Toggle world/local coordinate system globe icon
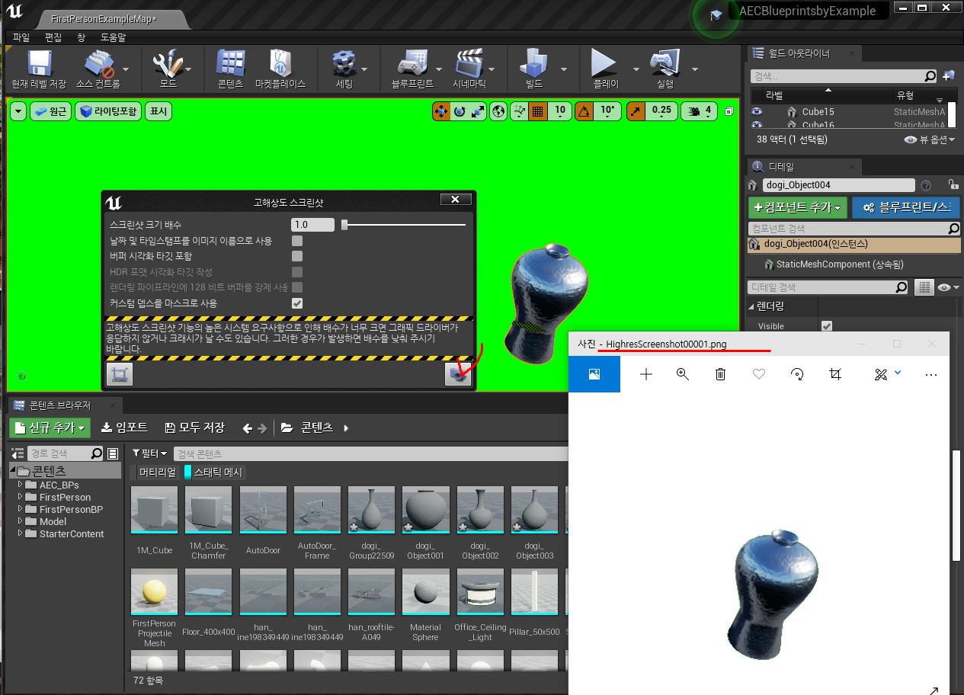Image resolution: width=964 pixels, height=695 pixels. (x=498, y=111)
